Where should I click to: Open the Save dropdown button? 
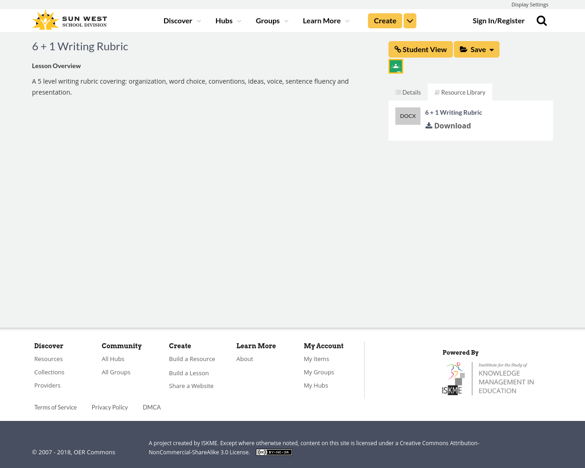click(x=476, y=49)
